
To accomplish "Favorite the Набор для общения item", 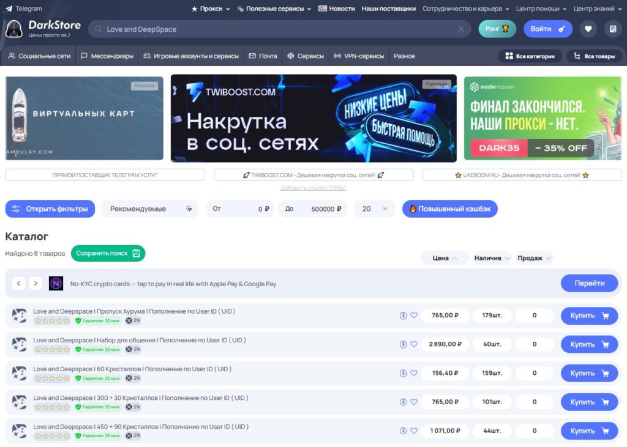I will 414,344.
